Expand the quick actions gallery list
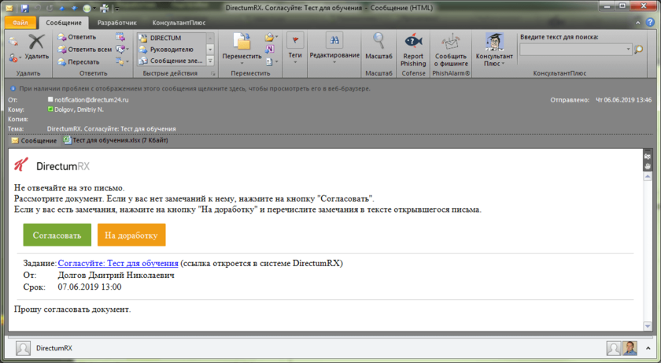Viewport: 661px width, 363px height. click(210, 60)
